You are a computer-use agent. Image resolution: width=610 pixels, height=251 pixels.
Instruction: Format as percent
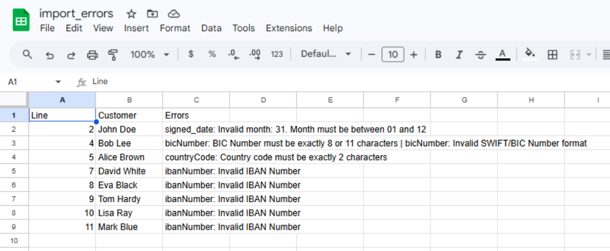pyautogui.click(x=212, y=55)
